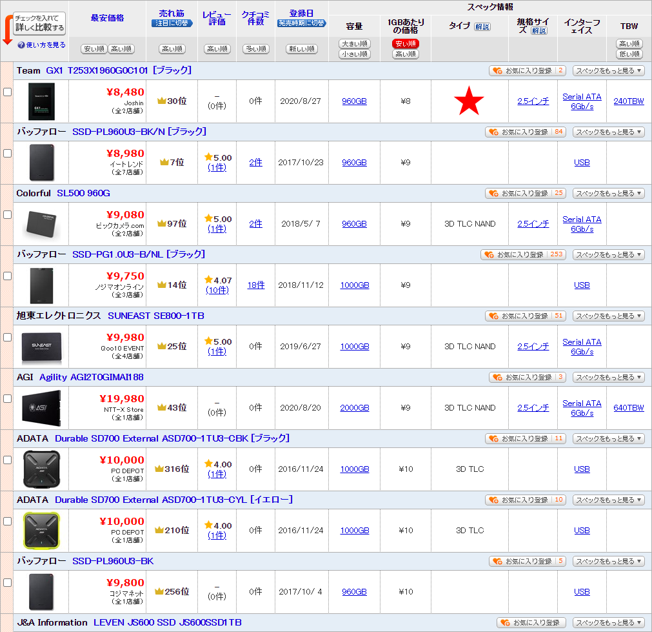Click favorite heart icon for AGI Agility
The width and height of the screenshot is (652, 632).
coord(497,377)
